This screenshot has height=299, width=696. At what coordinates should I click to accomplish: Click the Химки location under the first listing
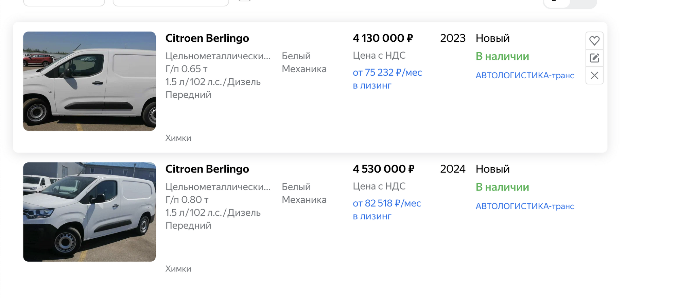click(x=178, y=138)
